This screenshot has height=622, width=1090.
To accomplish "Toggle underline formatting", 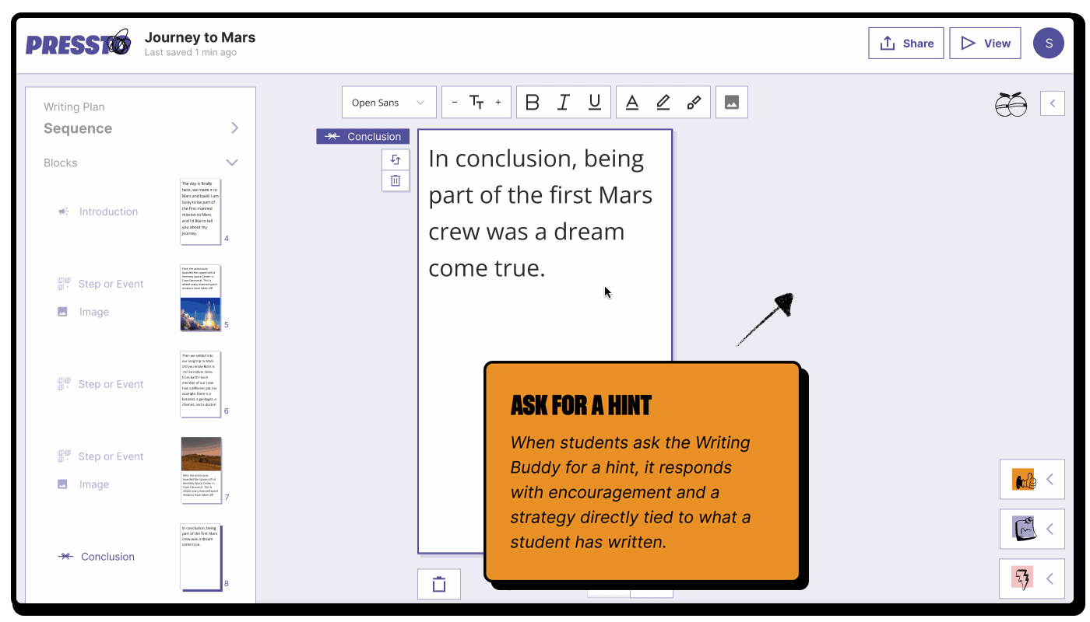I will (x=594, y=102).
